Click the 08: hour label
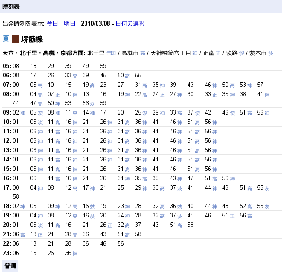This screenshot has height=272, width=282. [7, 94]
